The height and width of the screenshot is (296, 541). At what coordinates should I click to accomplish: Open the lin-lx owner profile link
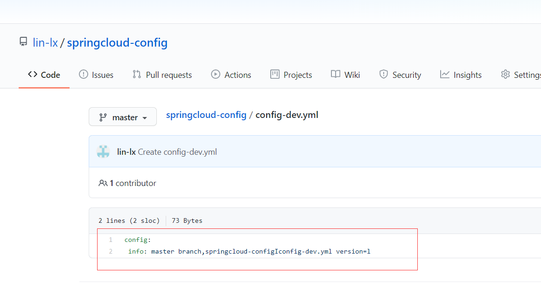click(45, 42)
